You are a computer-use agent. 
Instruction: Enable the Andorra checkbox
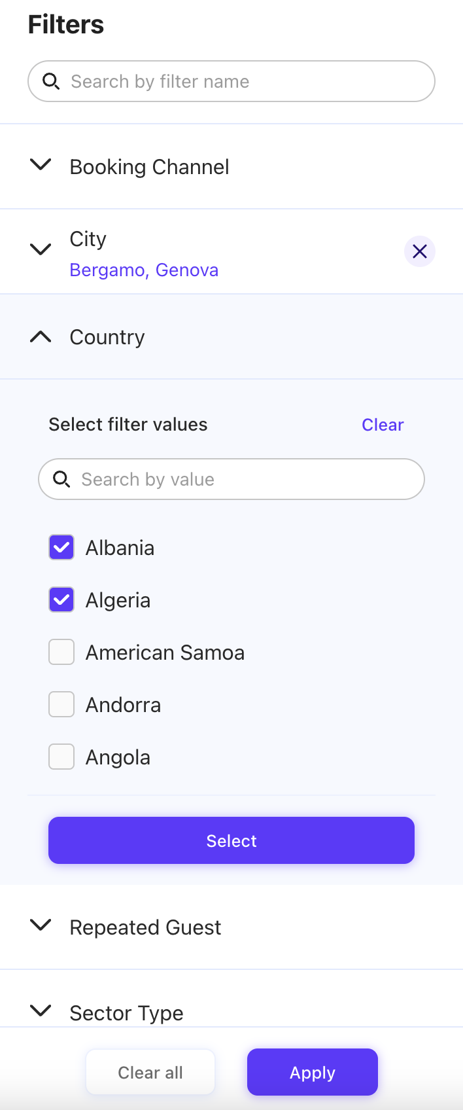(x=61, y=704)
